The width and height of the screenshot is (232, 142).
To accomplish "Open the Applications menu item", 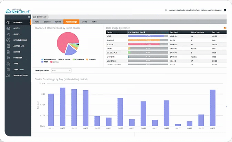I will point(19,70).
